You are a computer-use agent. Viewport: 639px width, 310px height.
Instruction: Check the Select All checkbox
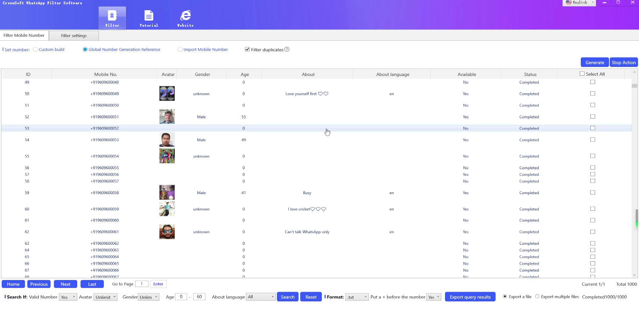[582, 74]
